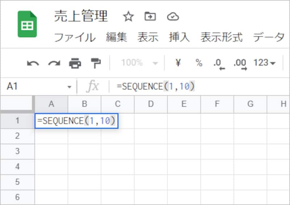Select column B header

(84, 104)
